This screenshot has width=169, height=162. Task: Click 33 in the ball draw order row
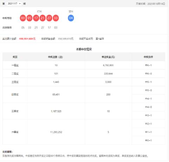coord(30,28)
